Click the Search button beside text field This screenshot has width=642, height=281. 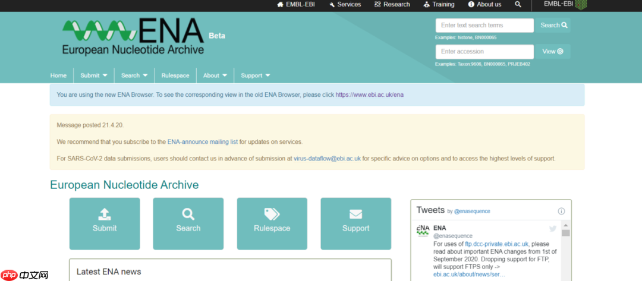pos(553,26)
